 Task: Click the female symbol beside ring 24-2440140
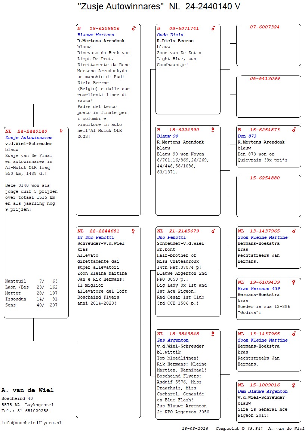(61, 131)
